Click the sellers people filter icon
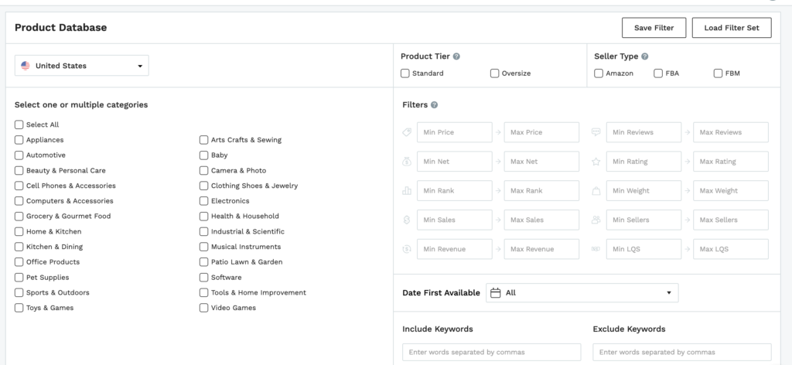The height and width of the screenshot is (365, 792). coord(596,220)
